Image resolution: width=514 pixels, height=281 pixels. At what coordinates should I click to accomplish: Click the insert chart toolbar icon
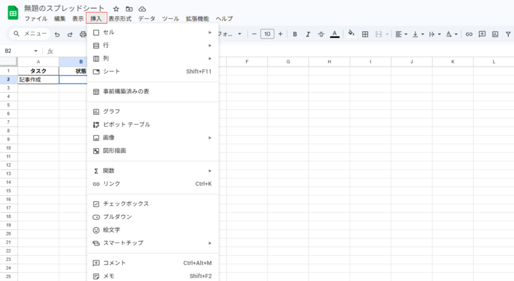click(495, 34)
